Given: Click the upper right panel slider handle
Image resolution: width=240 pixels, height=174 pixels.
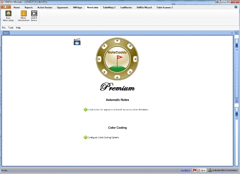Looking at the screenshot, I should point(236,45).
